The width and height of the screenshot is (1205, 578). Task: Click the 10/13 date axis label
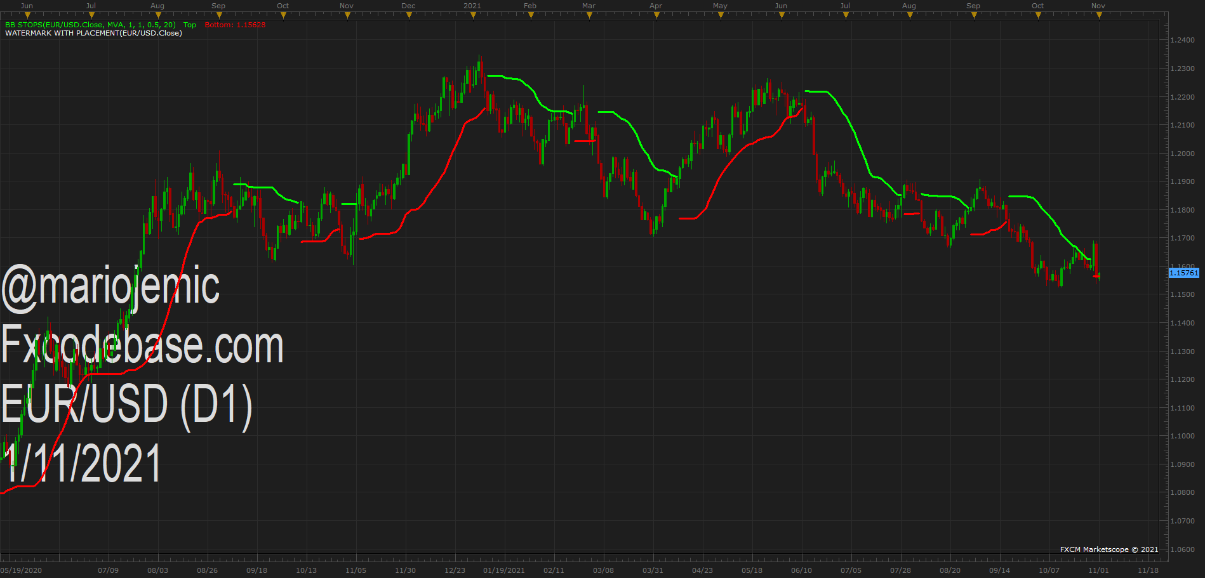[x=306, y=570]
